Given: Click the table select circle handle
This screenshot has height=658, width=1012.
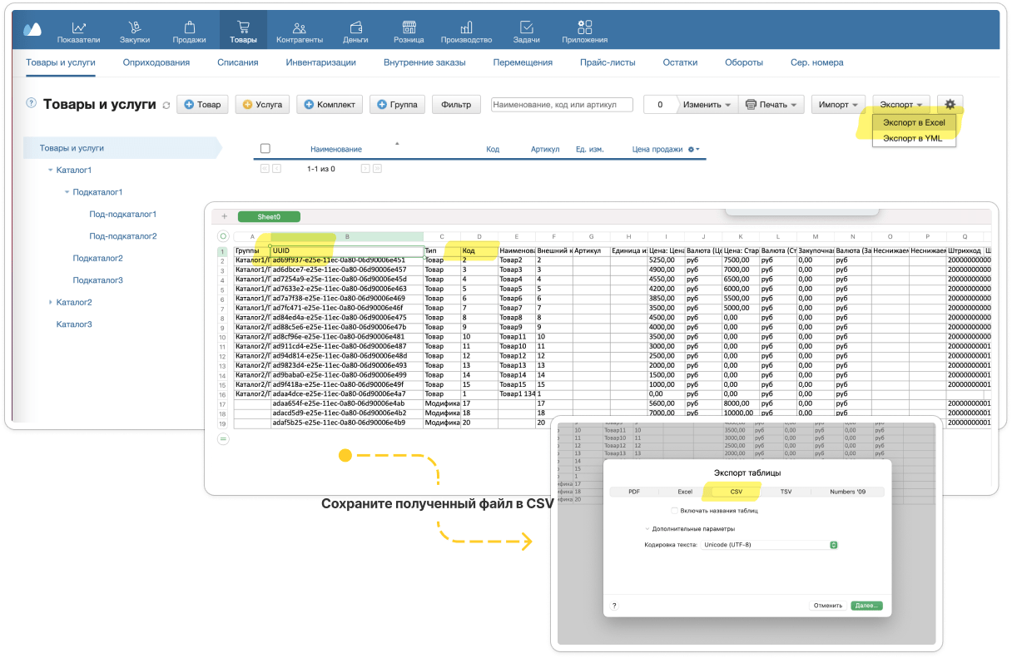Looking at the screenshot, I should click(x=223, y=236).
